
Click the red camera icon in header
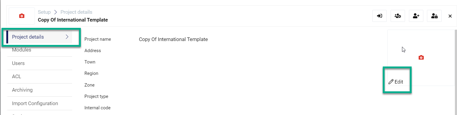tap(22, 16)
